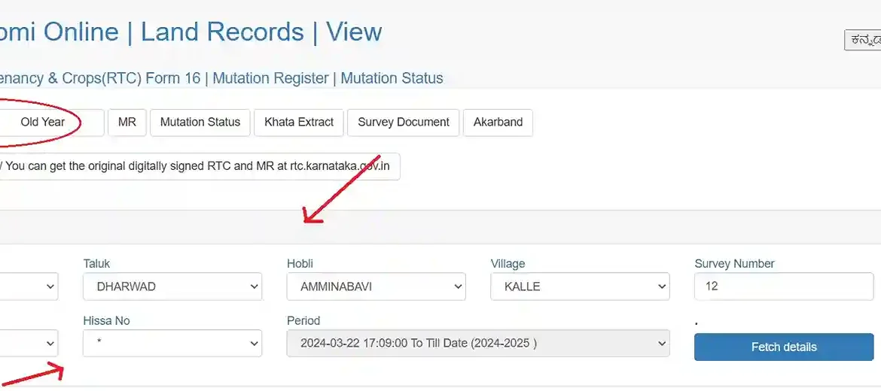The width and height of the screenshot is (881, 391).
Task: Switch language with the Kannada button
Action: point(863,40)
